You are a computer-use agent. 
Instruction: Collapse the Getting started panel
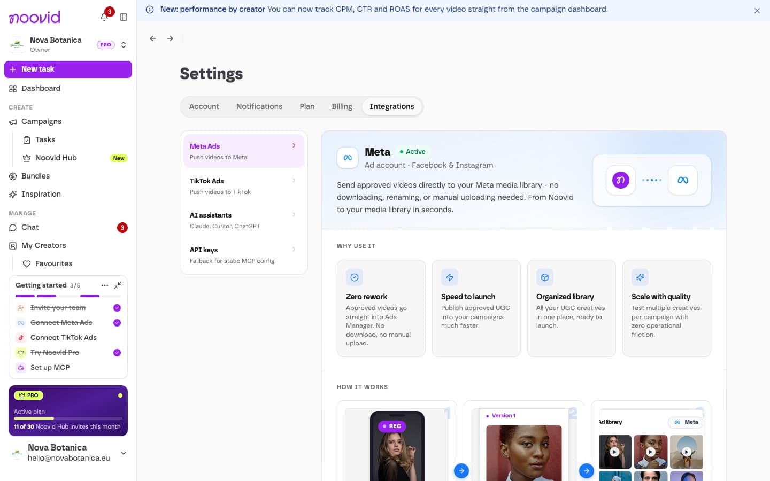(118, 285)
